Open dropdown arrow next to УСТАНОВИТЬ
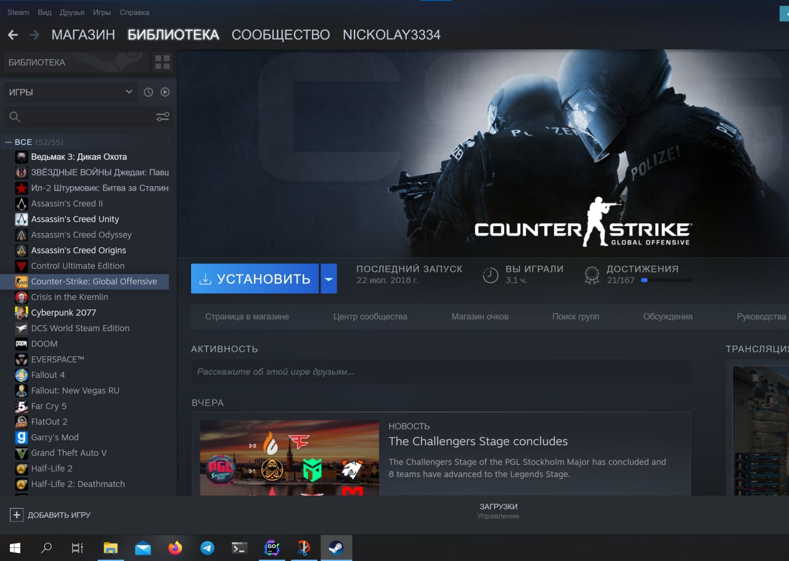This screenshot has height=561, width=789. [x=329, y=279]
